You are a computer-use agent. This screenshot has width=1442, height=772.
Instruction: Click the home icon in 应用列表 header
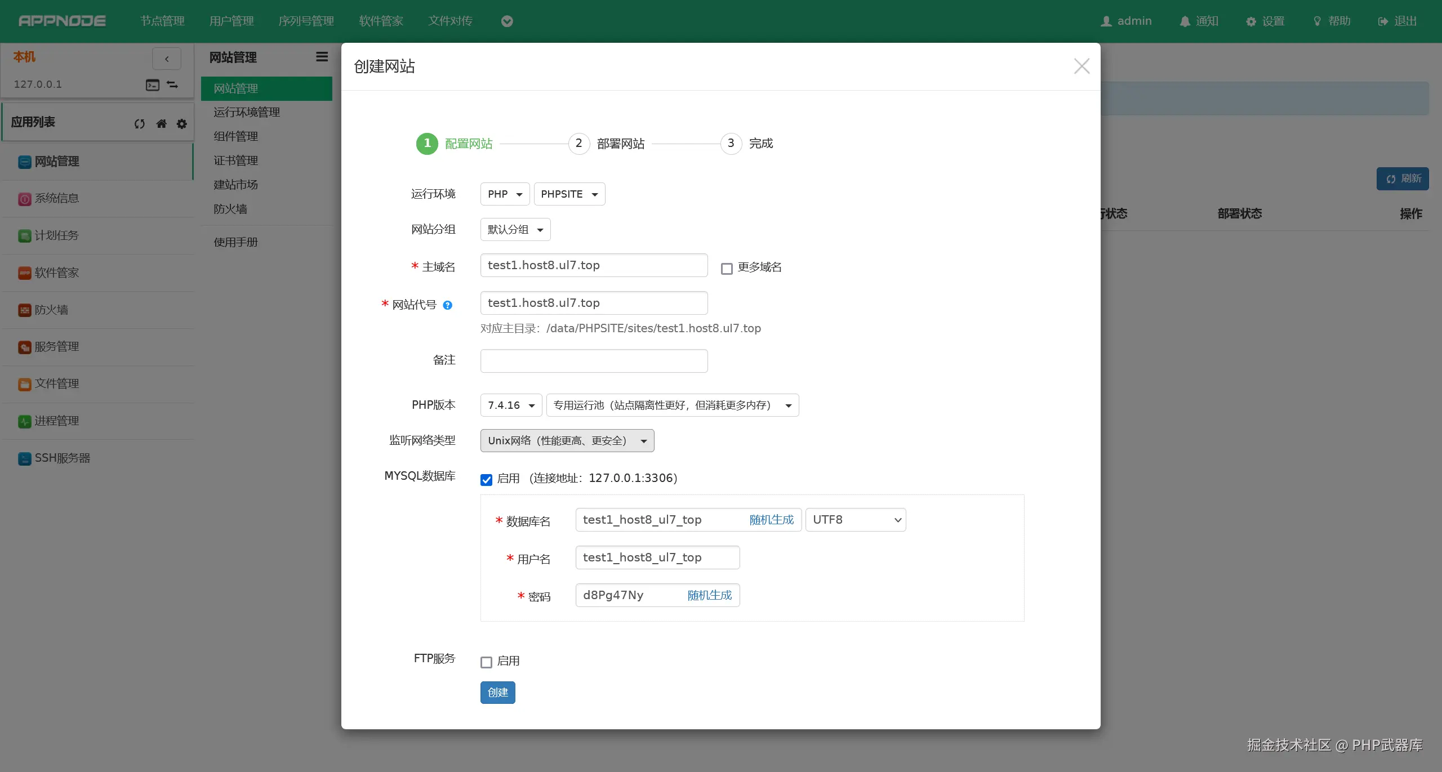click(161, 124)
